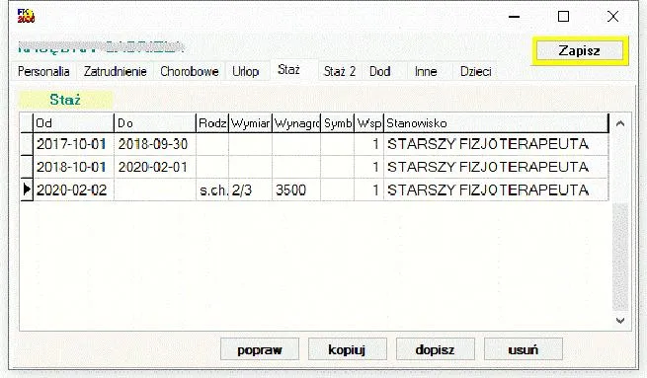
Task: Click the Od column header
Action: tap(73, 122)
